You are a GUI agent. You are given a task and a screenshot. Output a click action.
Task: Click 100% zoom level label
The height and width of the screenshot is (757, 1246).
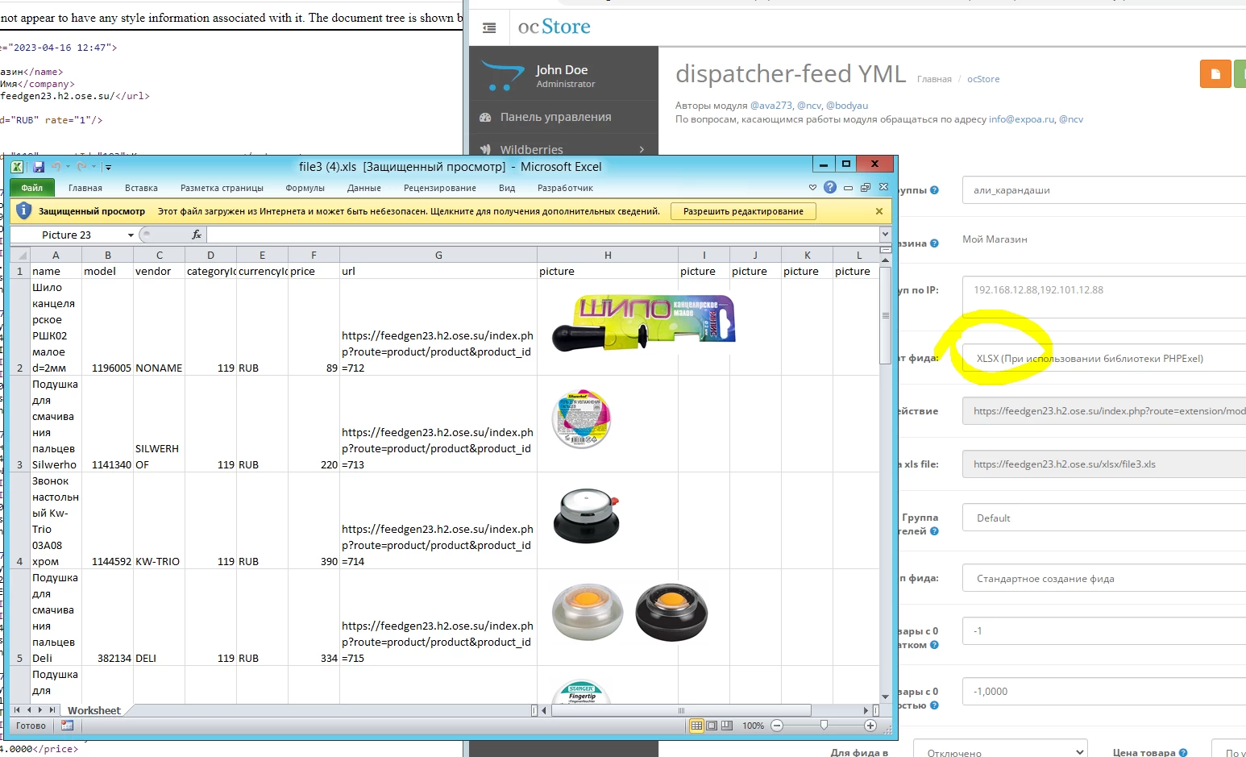click(x=753, y=726)
